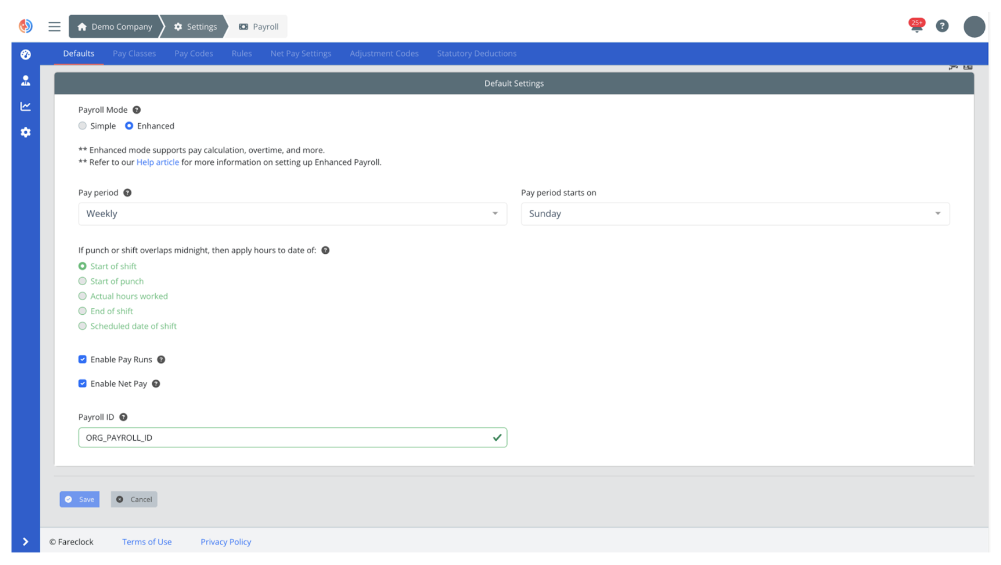Open Help using the question mark icon
The image size is (1001, 565).
point(942,26)
